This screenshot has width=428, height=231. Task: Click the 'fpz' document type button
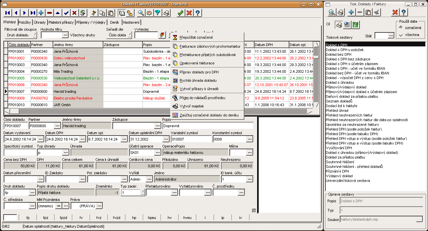tap(45, 218)
